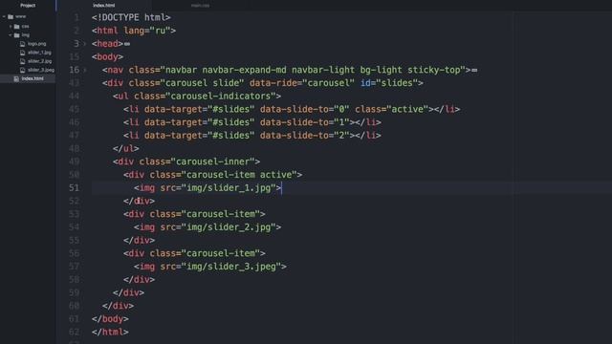Click the www root folder icon
Screen dimensions: 612x344
[11, 17]
